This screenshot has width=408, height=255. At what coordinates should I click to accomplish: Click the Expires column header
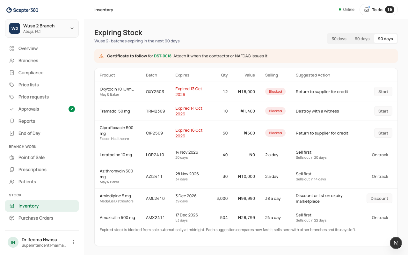(182, 75)
